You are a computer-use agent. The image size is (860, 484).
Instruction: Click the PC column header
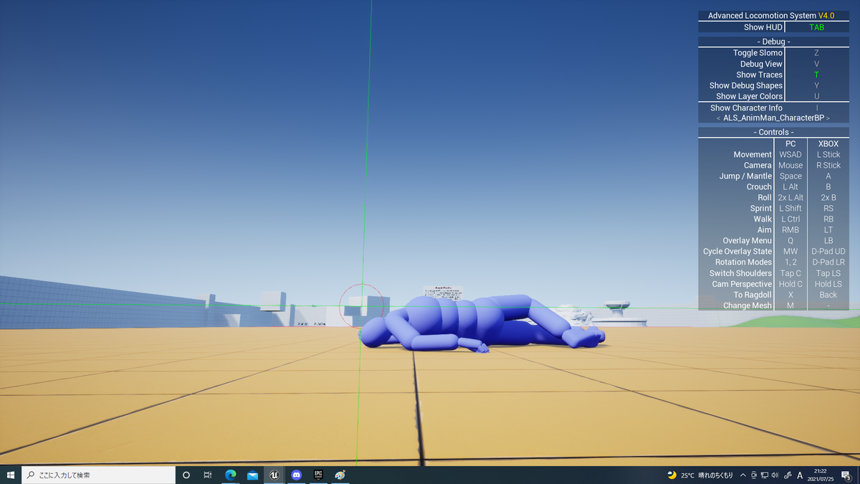pos(790,143)
